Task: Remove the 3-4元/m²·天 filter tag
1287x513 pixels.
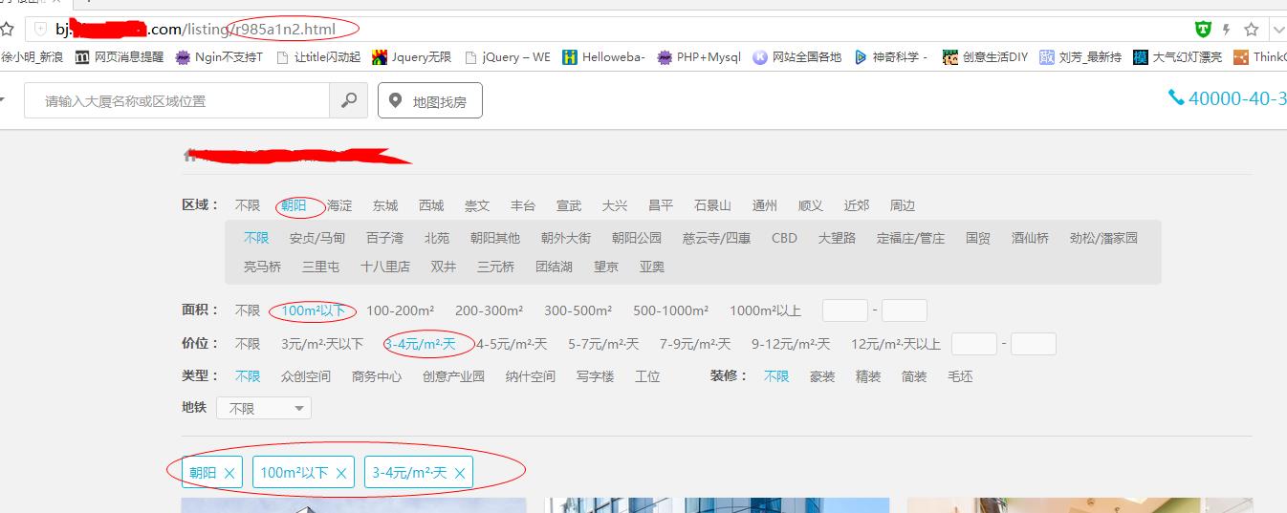Action: tap(460, 473)
